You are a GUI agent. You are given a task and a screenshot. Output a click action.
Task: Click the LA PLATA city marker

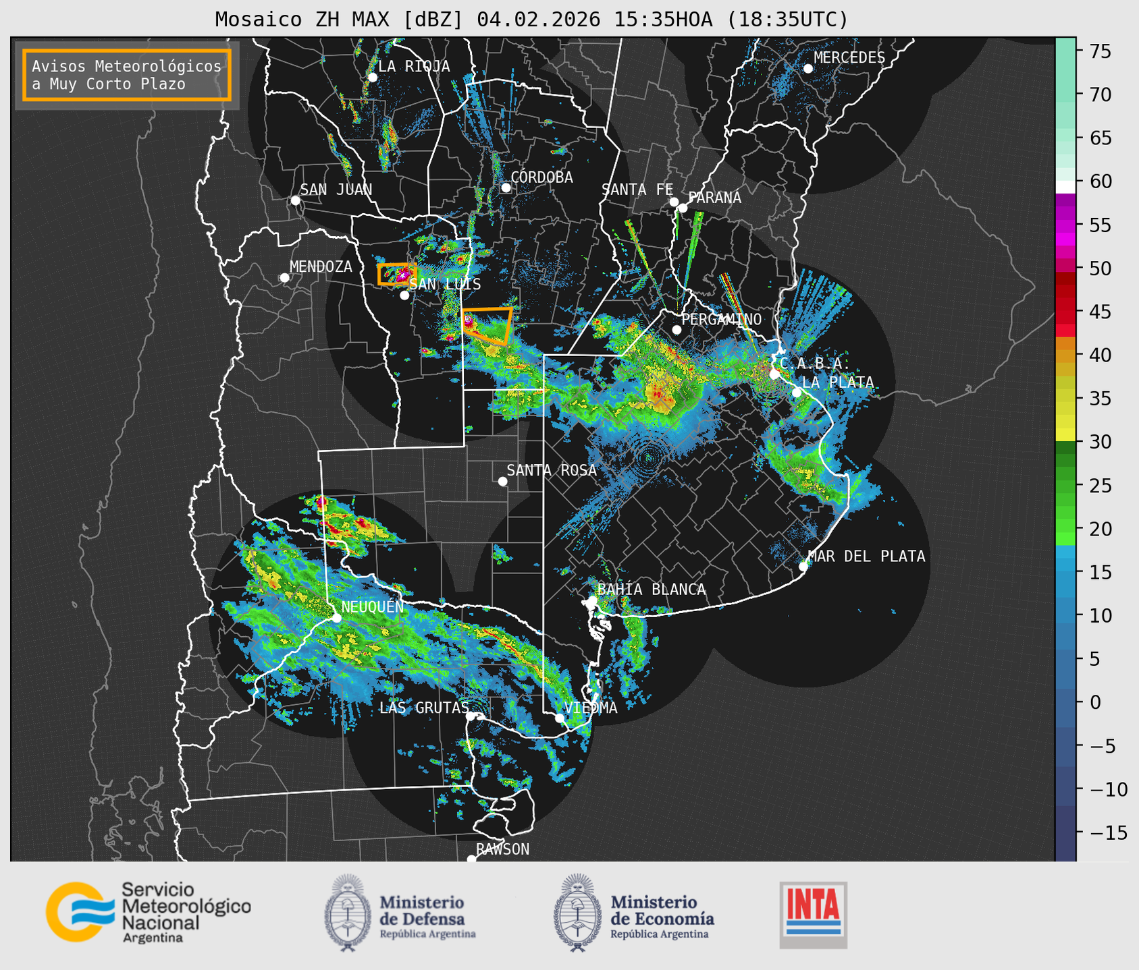click(x=797, y=393)
